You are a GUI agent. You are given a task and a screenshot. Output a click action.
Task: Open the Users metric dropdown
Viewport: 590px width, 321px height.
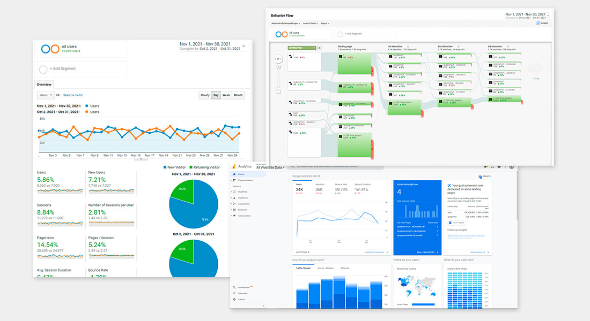[46, 95]
